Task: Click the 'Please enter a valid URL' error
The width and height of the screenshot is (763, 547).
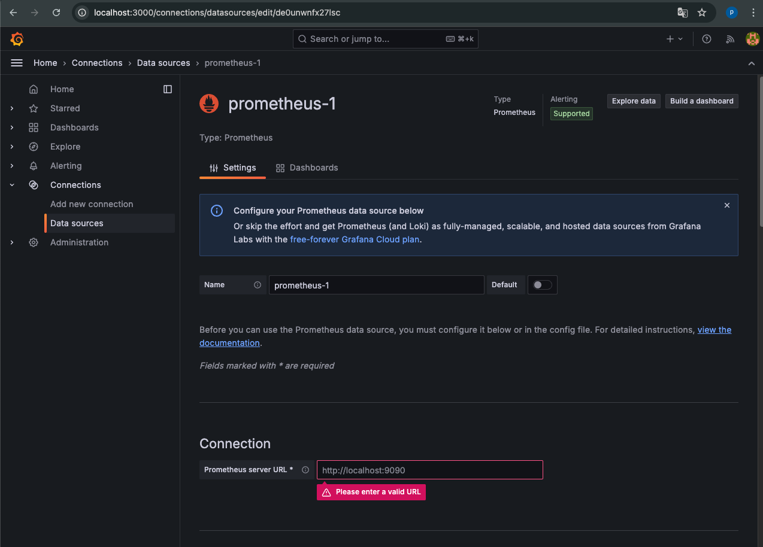Action: click(x=371, y=492)
